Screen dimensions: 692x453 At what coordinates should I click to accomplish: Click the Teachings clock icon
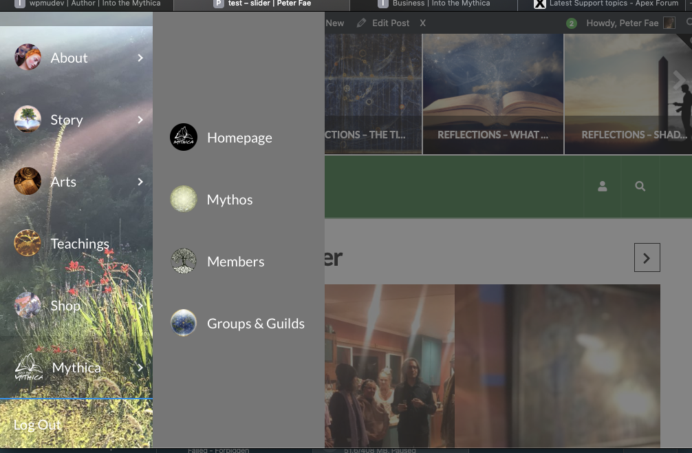28,243
